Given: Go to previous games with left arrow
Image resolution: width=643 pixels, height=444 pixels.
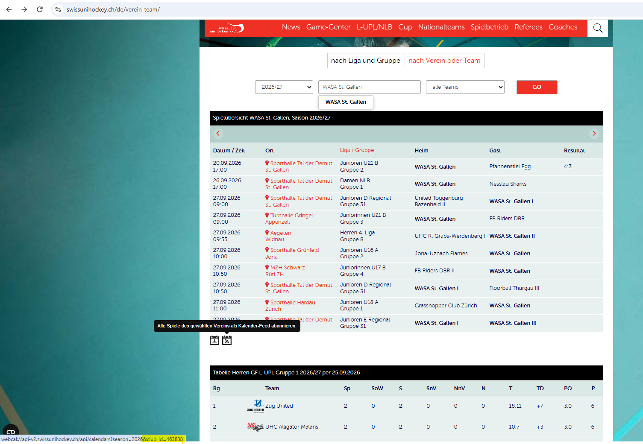Looking at the screenshot, I should coord(218,134).
